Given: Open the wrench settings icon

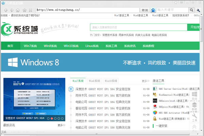Looking at the screenshot, I should (x=199, y=10).
